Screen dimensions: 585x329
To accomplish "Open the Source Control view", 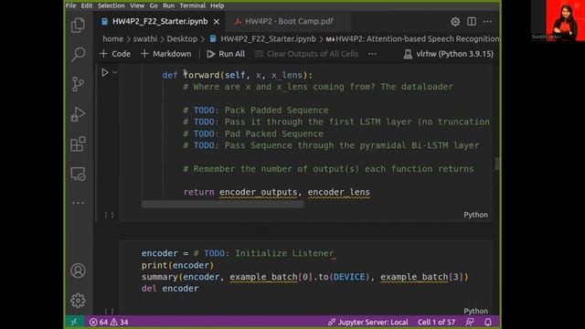I will pos(78,84).
